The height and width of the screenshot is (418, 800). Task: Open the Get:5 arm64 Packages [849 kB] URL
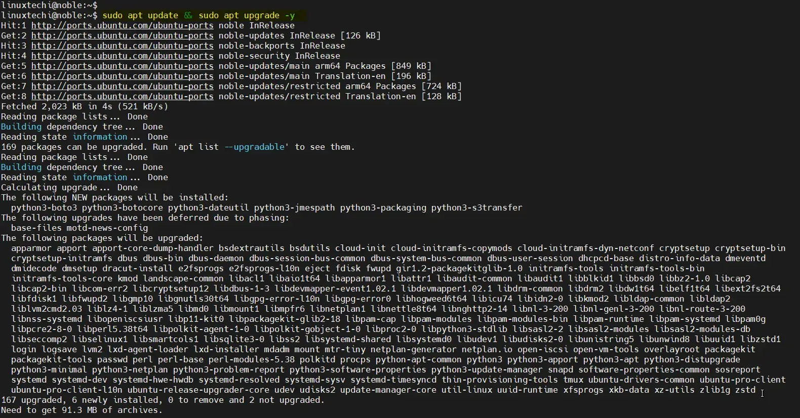(x=122, y=66)
